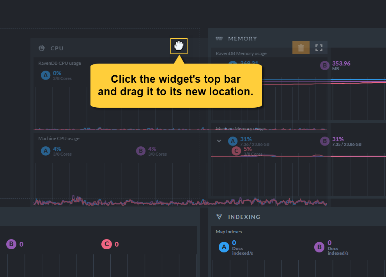Select node B badge beside 353.96 MB
This screenshot has width=386, height=277.
click(x=325, y=66)
